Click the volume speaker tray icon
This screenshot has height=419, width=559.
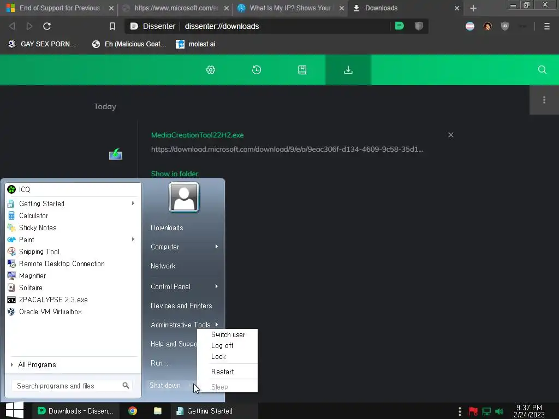(499, 412)
